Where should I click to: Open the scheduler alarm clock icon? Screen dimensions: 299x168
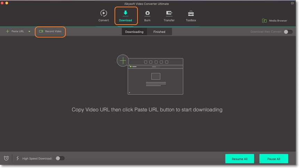6,158
